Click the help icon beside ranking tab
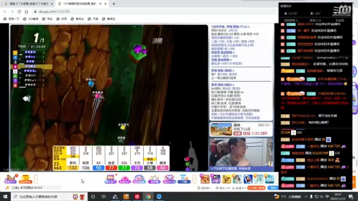358x201 pixels. click(297, 21)
